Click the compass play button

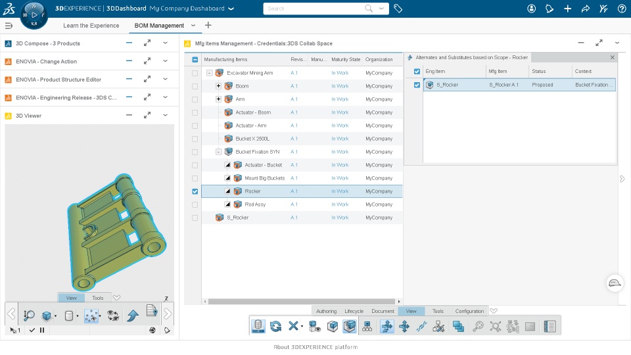click(x=34, y=15)
